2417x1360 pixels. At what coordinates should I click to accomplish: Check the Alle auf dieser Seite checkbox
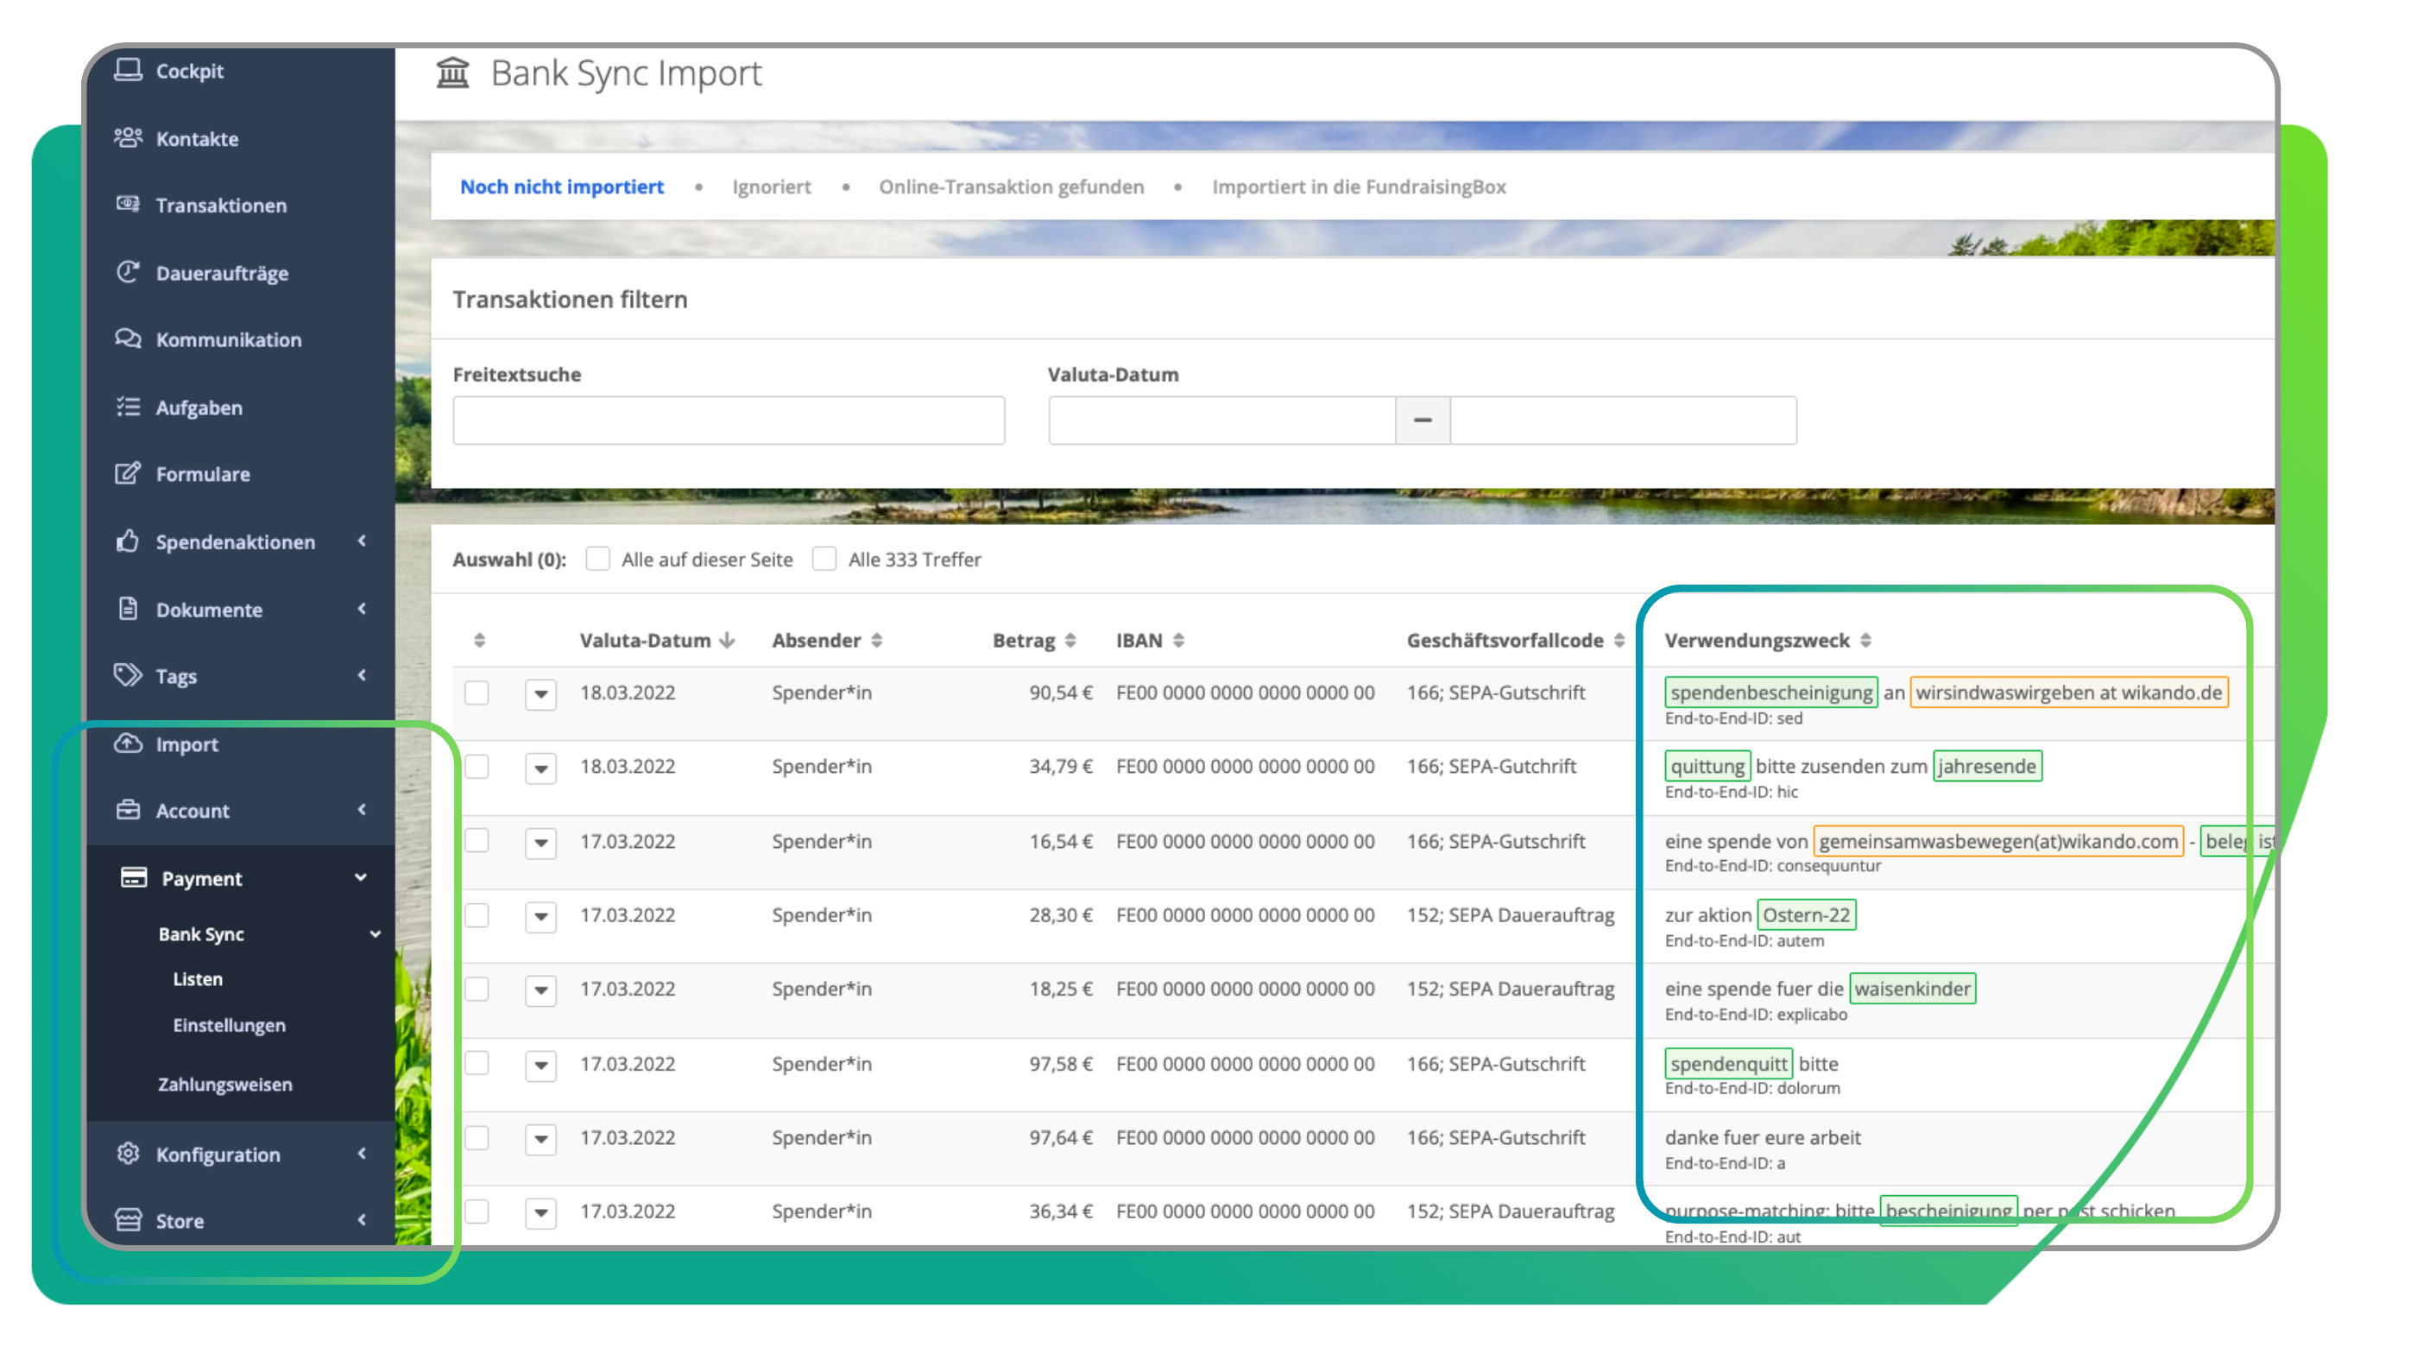597,559
